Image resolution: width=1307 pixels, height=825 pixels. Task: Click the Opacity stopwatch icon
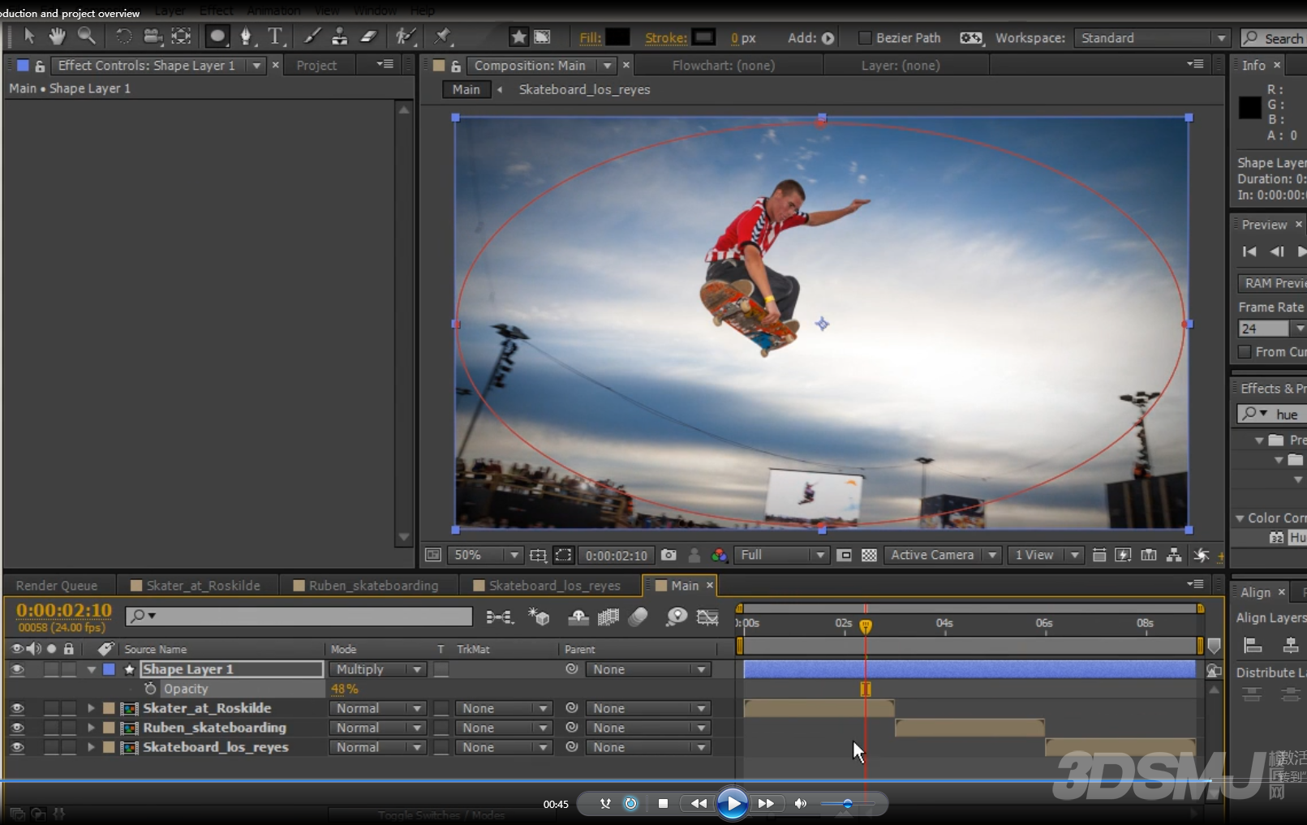[x=150, y=688]
